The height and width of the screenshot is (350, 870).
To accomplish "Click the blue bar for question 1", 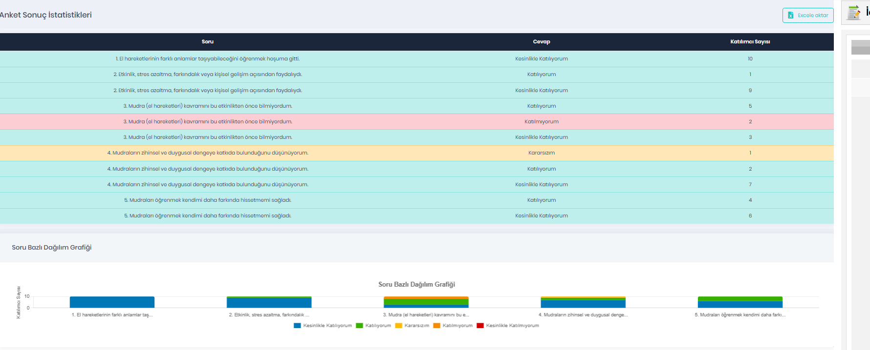I will click(x=112, y=302).
